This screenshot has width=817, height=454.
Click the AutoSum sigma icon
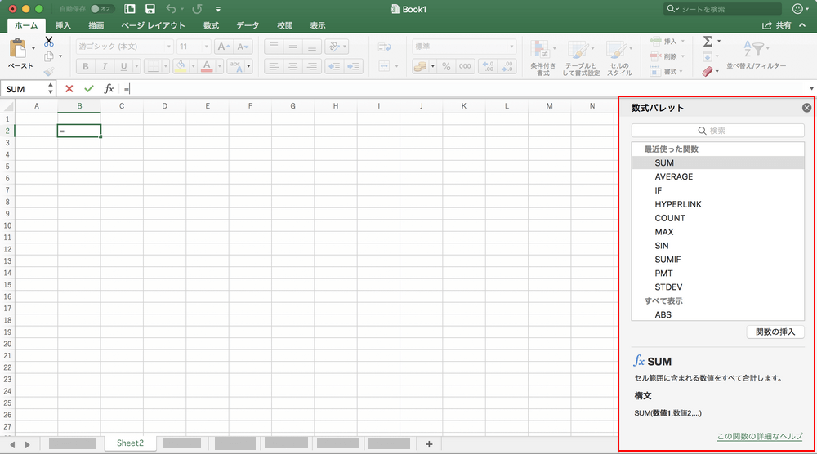click(708, 41)
